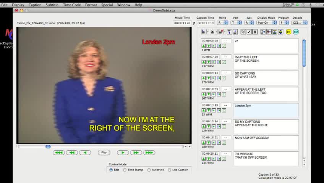Click the double-arrow fast forward button
Image resolution: width=324 pixels, height=183 pixels.
click(x=136, y=153)
